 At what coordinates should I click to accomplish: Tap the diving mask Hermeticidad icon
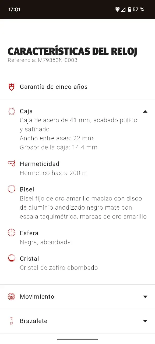[11, 164]
